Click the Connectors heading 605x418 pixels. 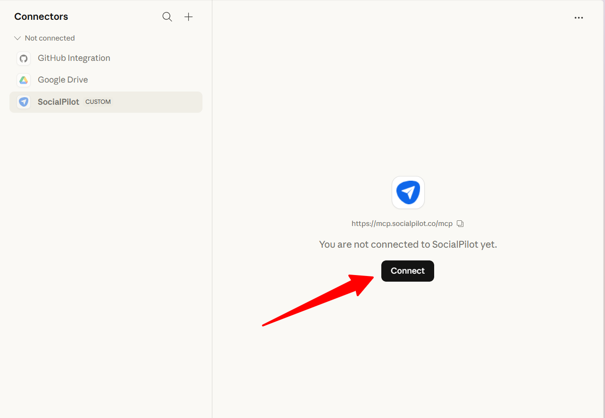[x=41, y=17]
